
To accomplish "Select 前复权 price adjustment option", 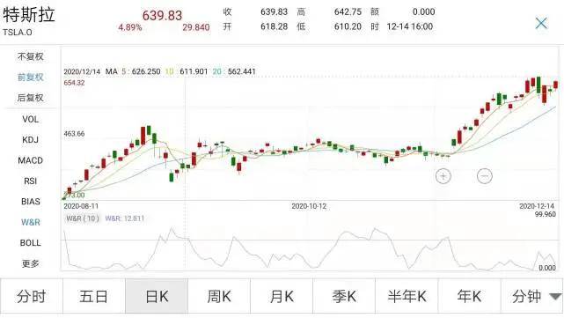I will tap(31, 77).
